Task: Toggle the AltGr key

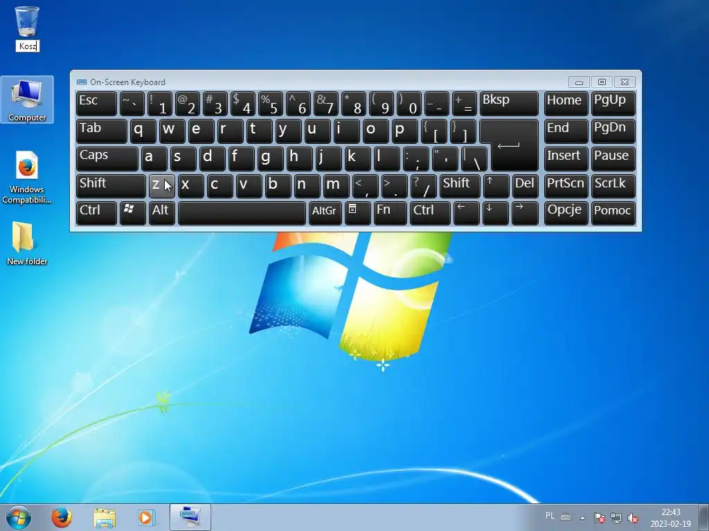Action: 325,213
